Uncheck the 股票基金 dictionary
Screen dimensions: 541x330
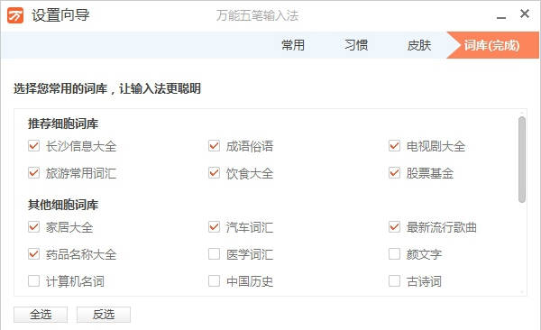pos(394,173)
